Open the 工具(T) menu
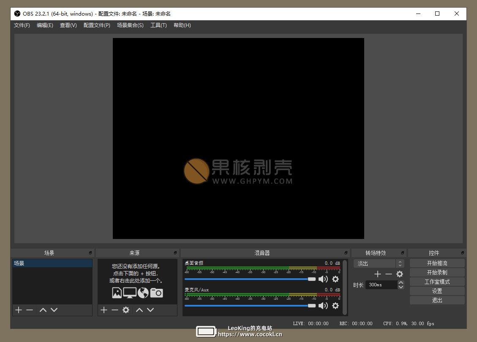The width and height of the screenshot is (477, 342). (158, 25)
